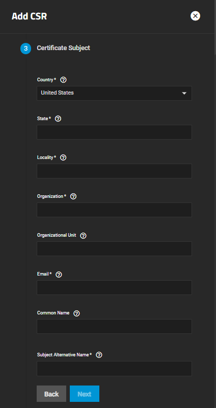
Task: Click the Next button
Action: (85, 394)
